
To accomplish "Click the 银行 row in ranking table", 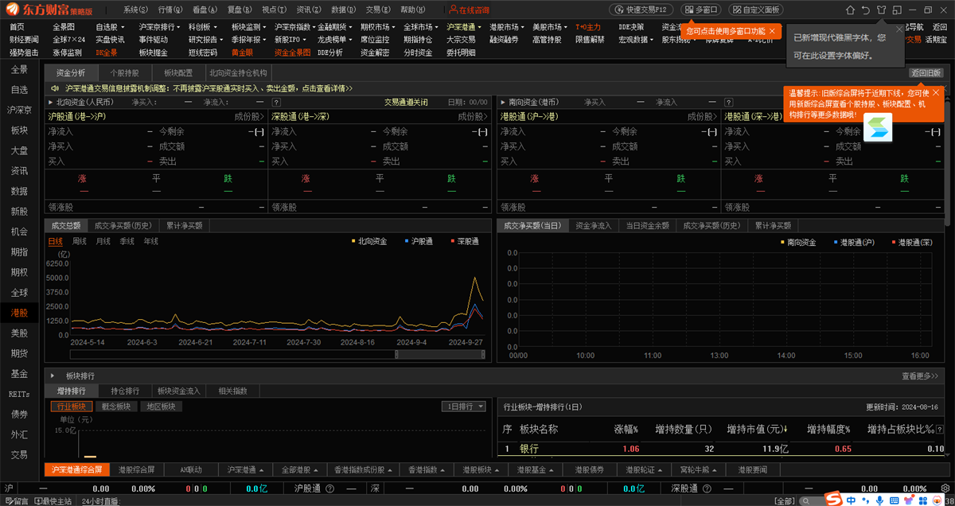I will tap(723, 449).
